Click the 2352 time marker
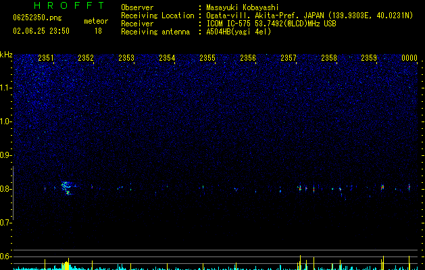 (86, 58)
